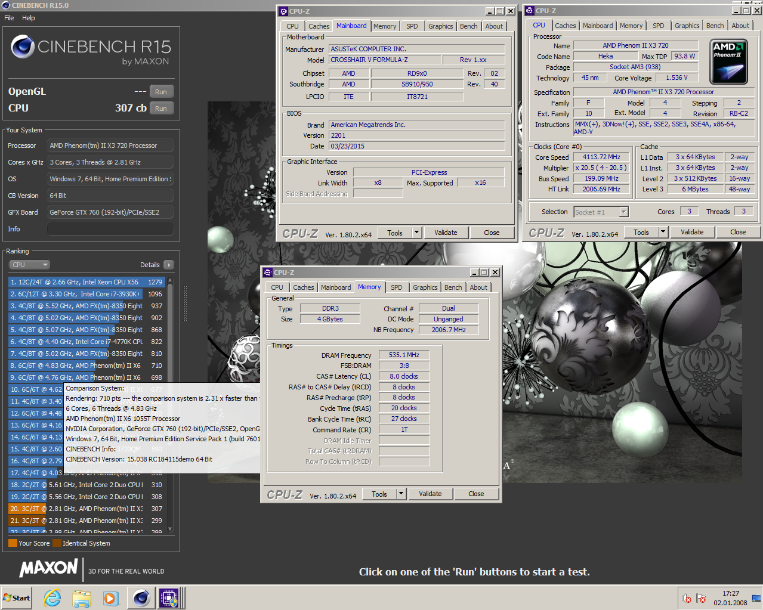Open Internet Explorer from the taskbar
The width and height of the screenshot is (763, 610).
pyautogui.click(x=52, y=597)
